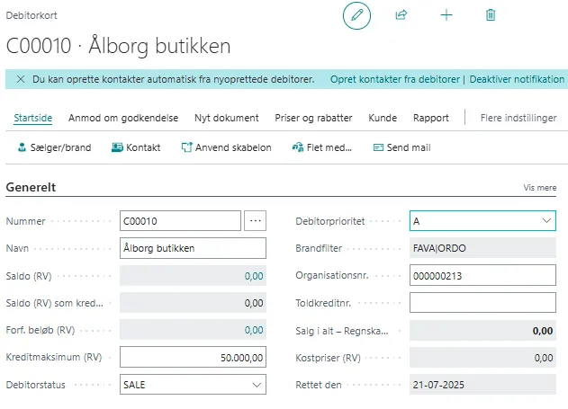Switch to the Priser og rabatter tab
Image resolution: width=568 pixels, height=409 pixels.
[314, 118]
